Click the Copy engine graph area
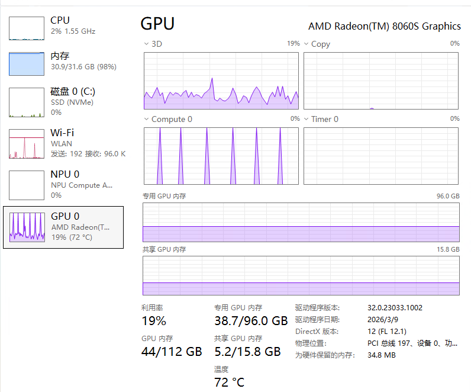The height and width of the screenshot is (392, 471). (x=380, y=81)
